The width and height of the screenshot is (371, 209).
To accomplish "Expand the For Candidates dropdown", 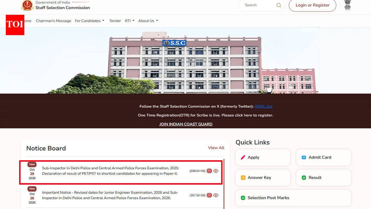I will click(x=90, y=21).
